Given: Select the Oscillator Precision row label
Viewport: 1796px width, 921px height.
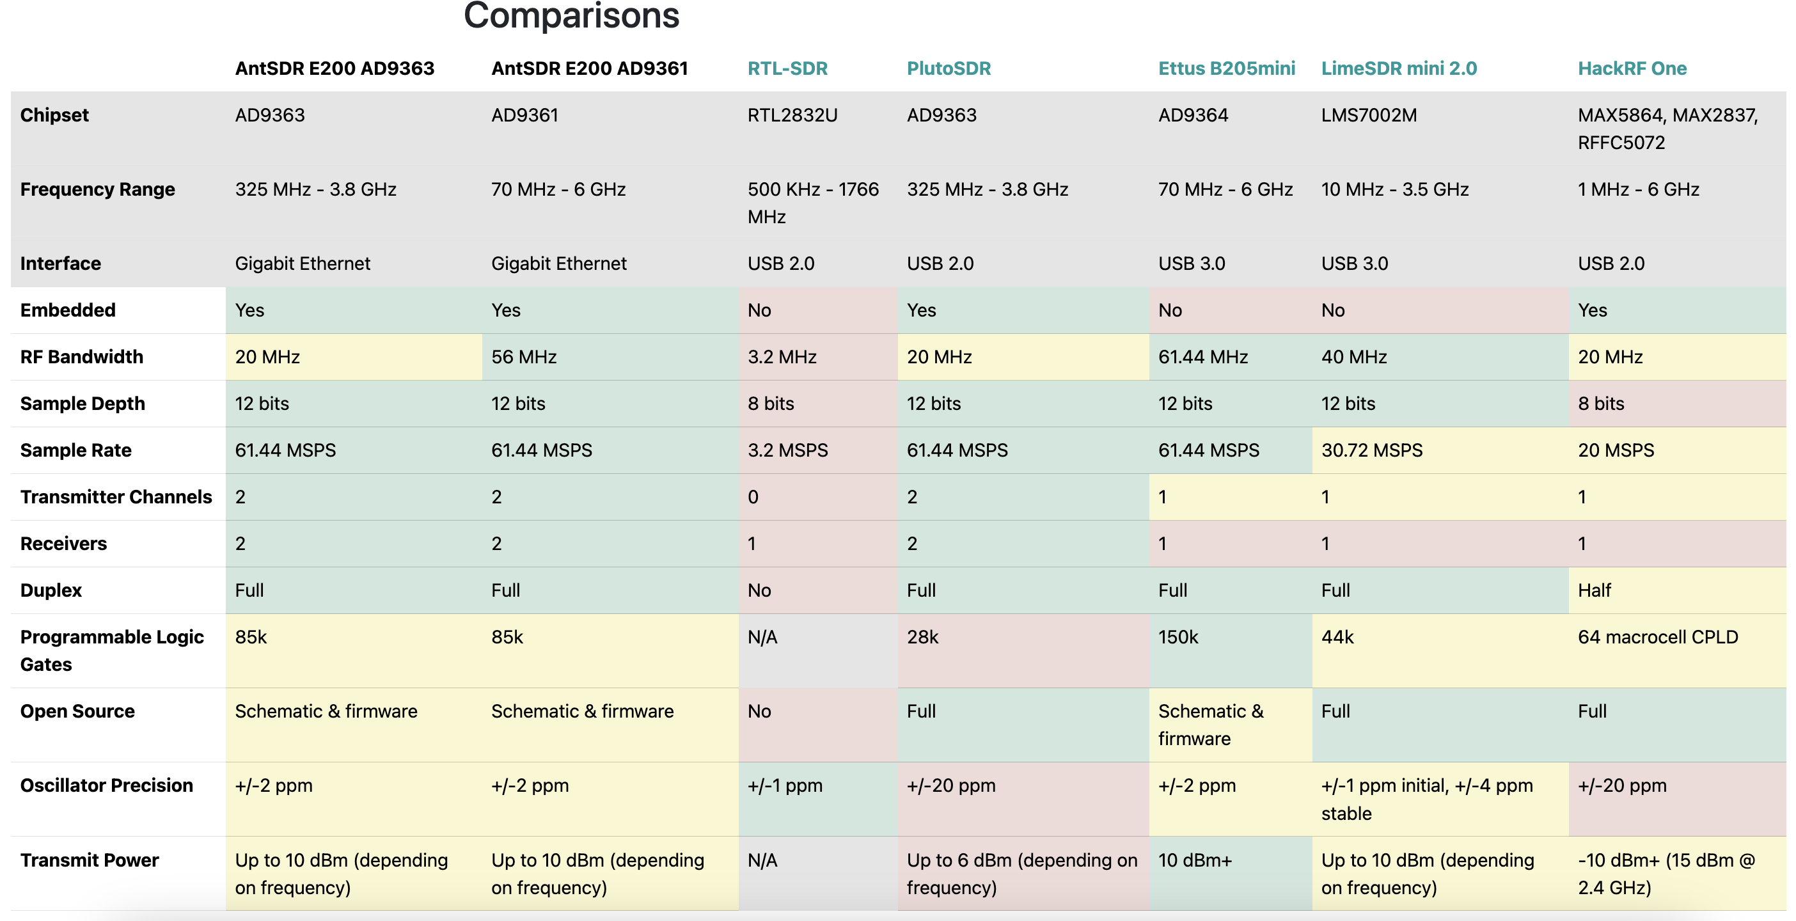Looking at the screenshot, I should pyautogui.click(x=107, y=786).
